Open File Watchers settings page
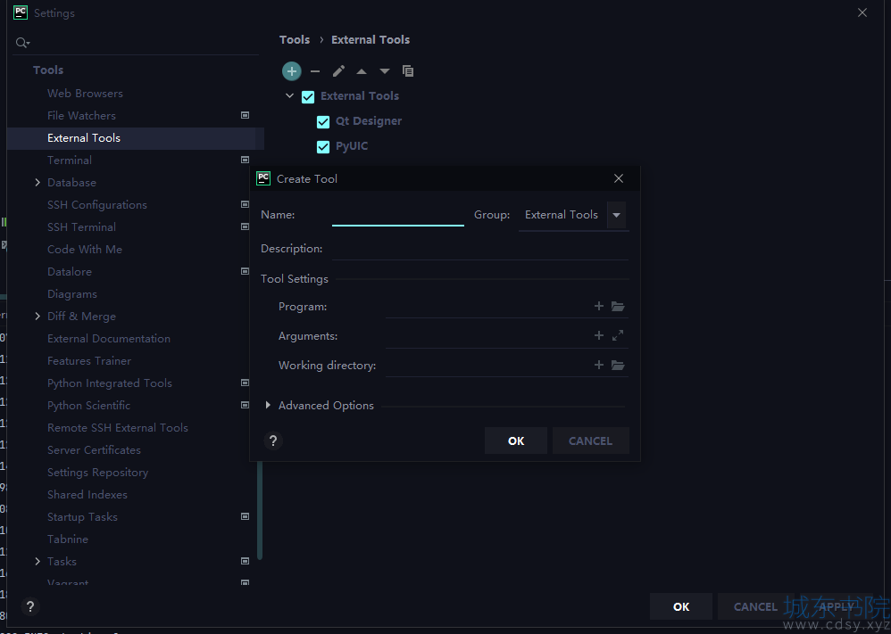 click(81, 115)
